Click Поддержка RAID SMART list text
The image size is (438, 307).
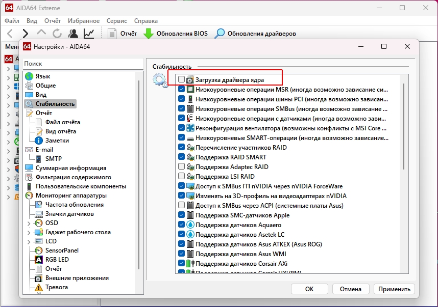(x=231, y=157)
